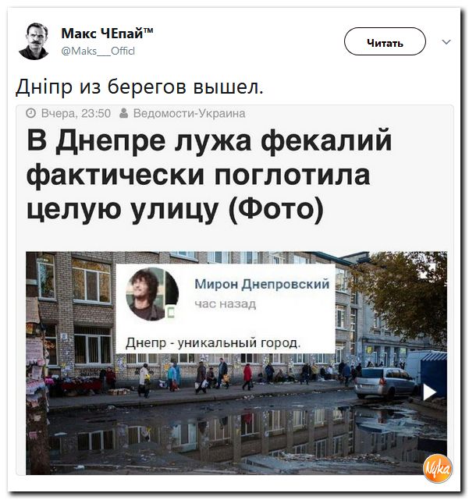
Task: Click the час назад timestamp
Action: 226,304
